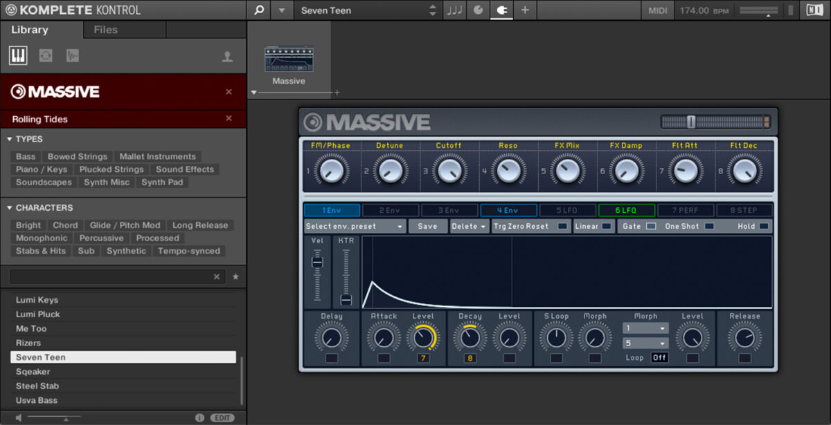Select the Plucked Strings type tag
Image resolution: width=831 pixels, height=425 pixels.
point(111,169)
